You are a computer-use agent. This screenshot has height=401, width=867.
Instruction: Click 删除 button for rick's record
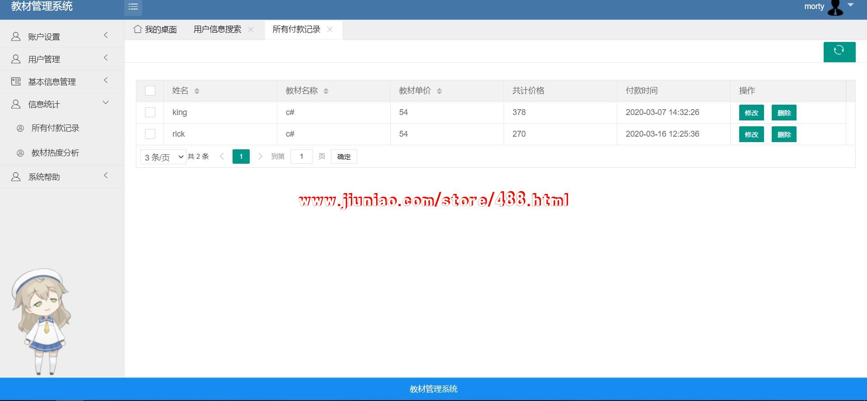[x=783, y=134]
